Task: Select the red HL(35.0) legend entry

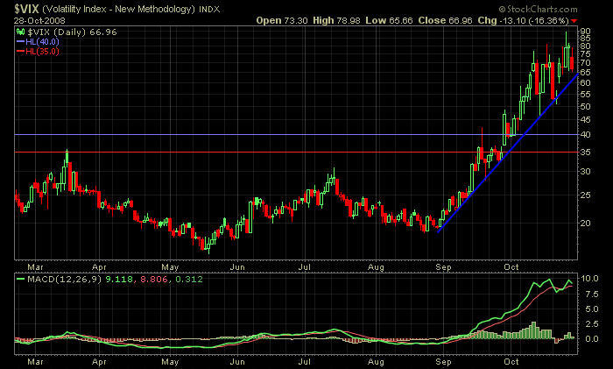Action: pyautogui.click(x=38, y=51)
